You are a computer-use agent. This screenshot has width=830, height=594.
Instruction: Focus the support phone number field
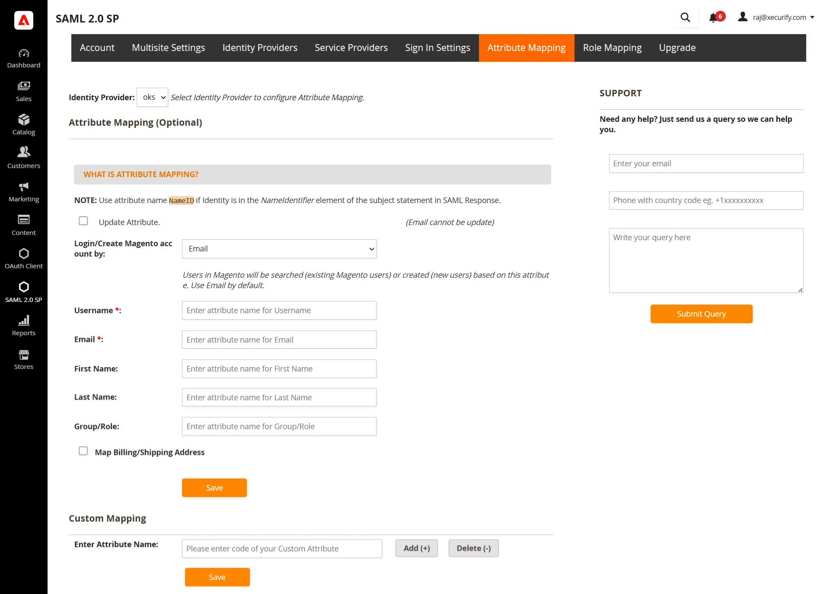coord(706,200)
